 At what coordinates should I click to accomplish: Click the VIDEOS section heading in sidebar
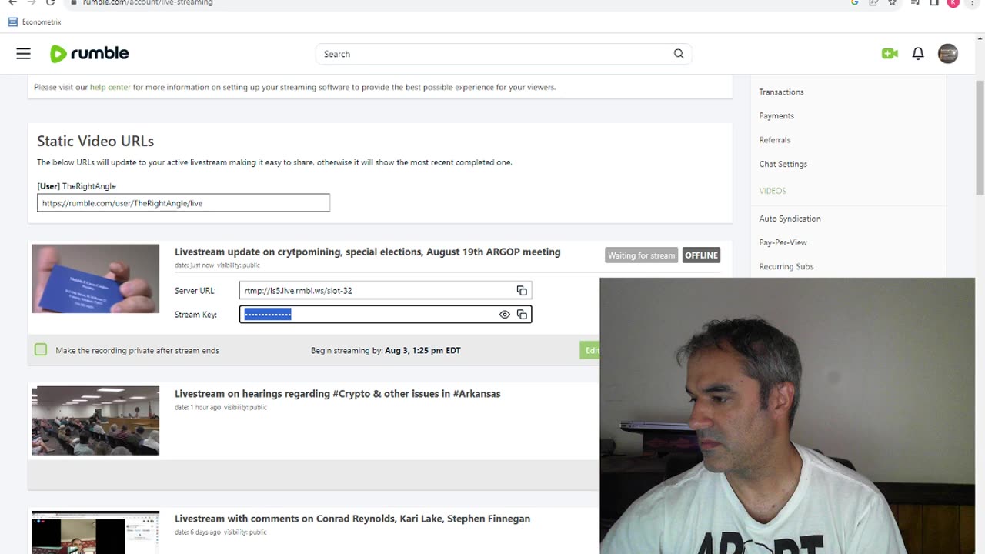(x=773, y=191)
